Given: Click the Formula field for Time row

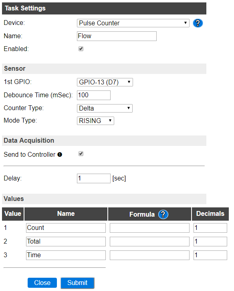Looking at the screenshot, I should (x=149, y=255).
